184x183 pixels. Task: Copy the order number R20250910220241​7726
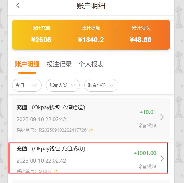click(91, 130)
